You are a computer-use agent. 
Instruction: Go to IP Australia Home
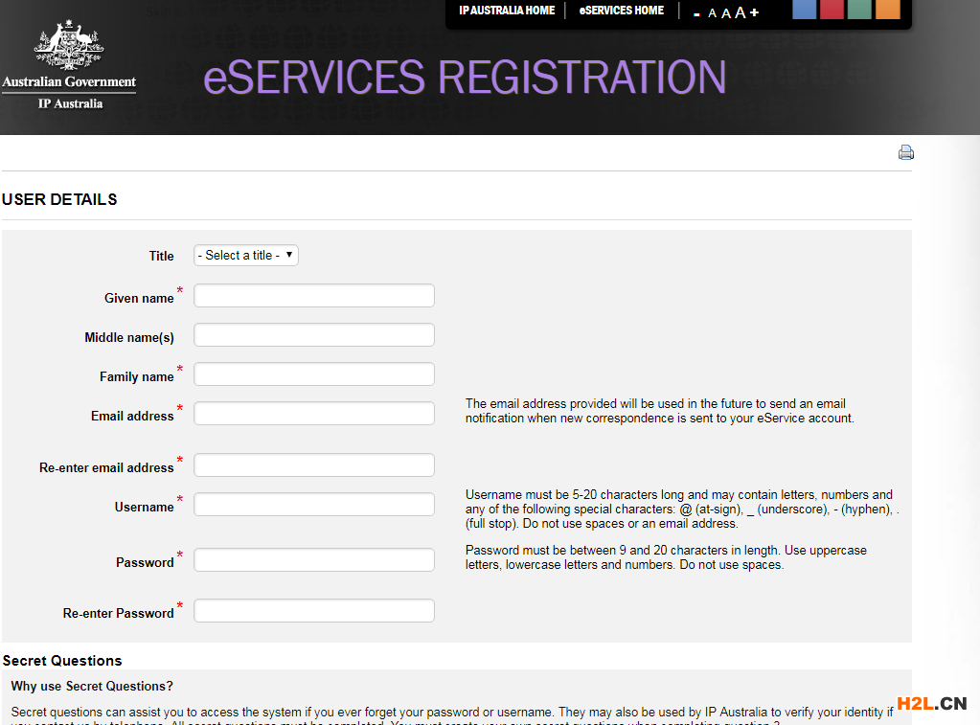[507, 11]
